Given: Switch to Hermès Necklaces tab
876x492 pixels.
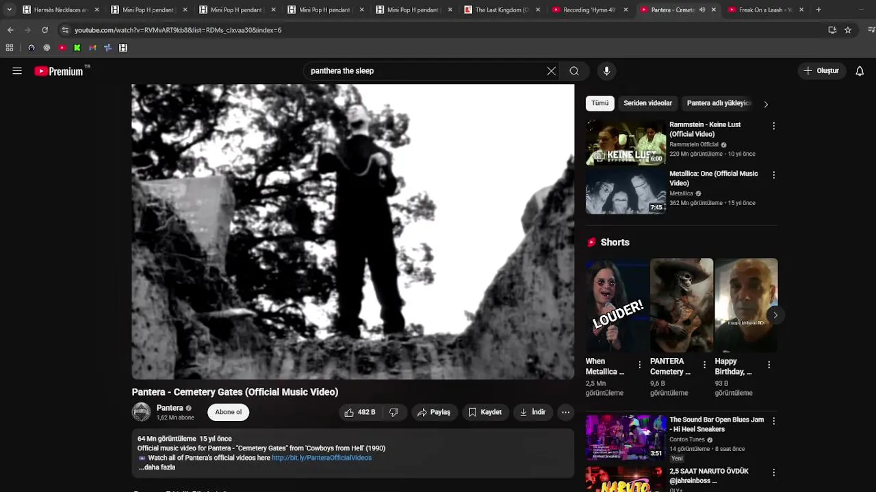Looking at the screenshot, I should click(60, 10).
